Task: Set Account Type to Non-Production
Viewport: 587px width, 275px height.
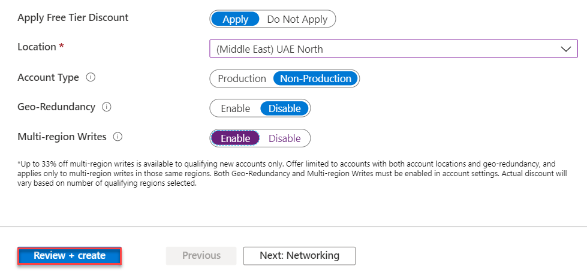Action: [315, 78]
